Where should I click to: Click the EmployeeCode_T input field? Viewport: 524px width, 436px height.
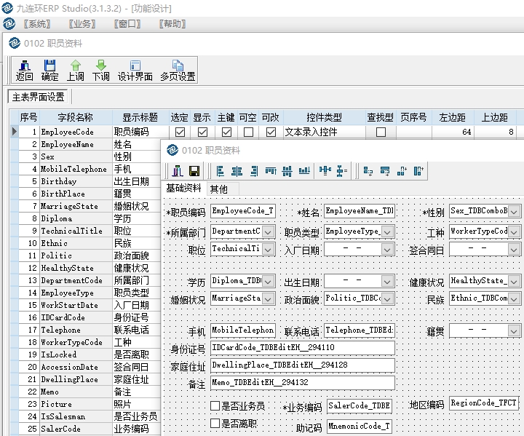point(243,211)
